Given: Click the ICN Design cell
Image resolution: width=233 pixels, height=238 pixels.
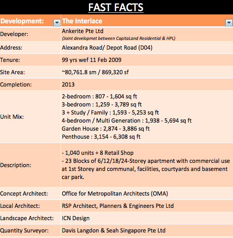Looking at the screenshot, I should point(147,218).
